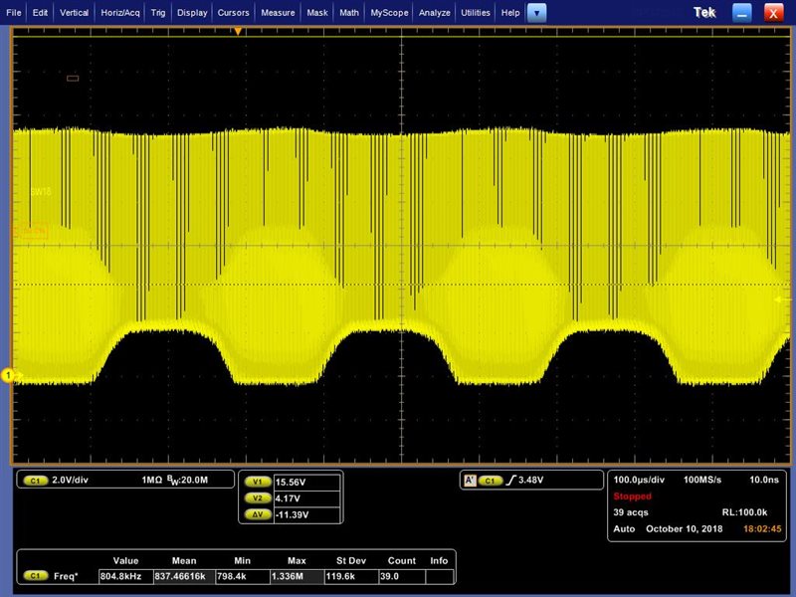This screenshot has width=796, height=597.
Task: Open the Utilities menu
Action: click(x=476, y=13)
